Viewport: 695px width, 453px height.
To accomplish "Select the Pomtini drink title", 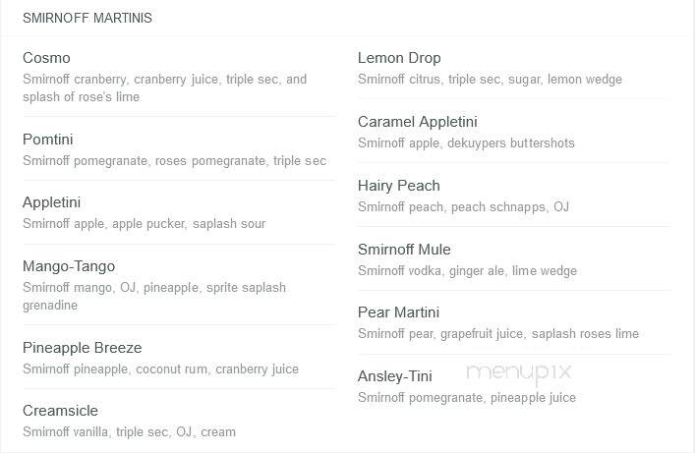I will coord(48,140).
